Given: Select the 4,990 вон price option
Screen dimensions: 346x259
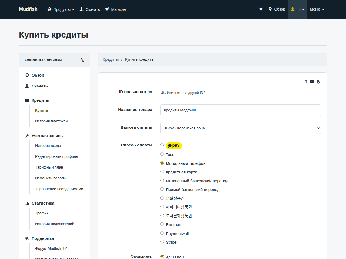Looking at the screenshot, I should coord(162,257).
